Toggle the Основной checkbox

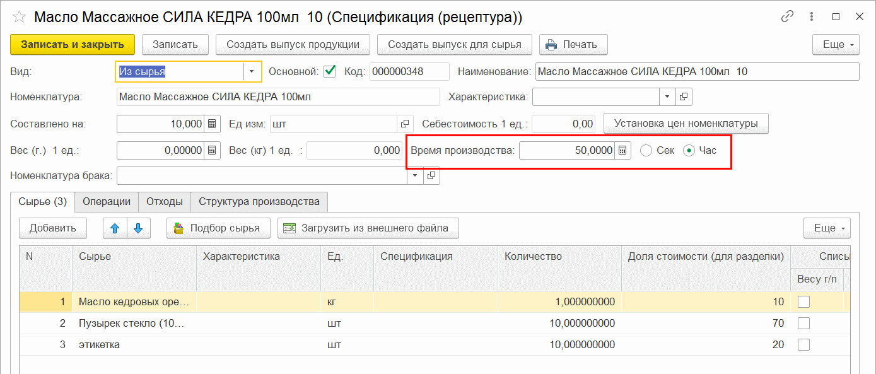[329, 71]
